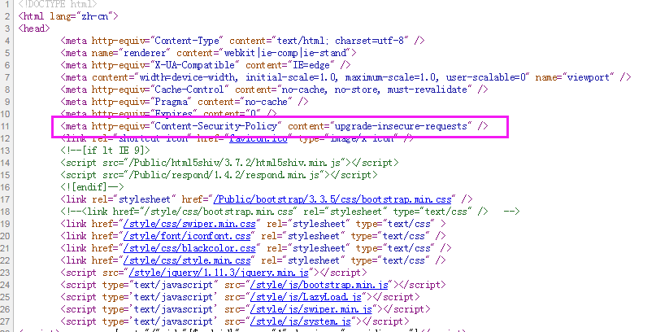Click the text "upgrade-insecure-requests"
Viewport: 656px width, 332px height.
coord(401,126)
